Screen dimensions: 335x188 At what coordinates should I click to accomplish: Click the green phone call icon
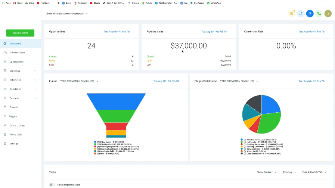pyautogui.click(x=319, y=13)
